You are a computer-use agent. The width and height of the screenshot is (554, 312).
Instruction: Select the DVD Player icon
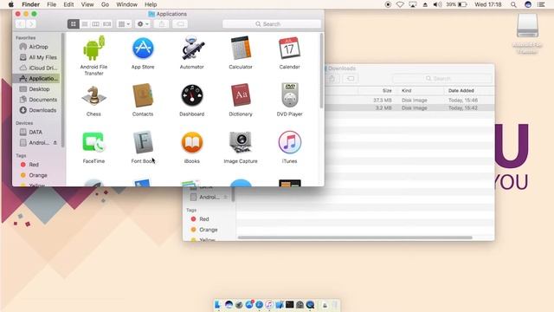point(290,94)
